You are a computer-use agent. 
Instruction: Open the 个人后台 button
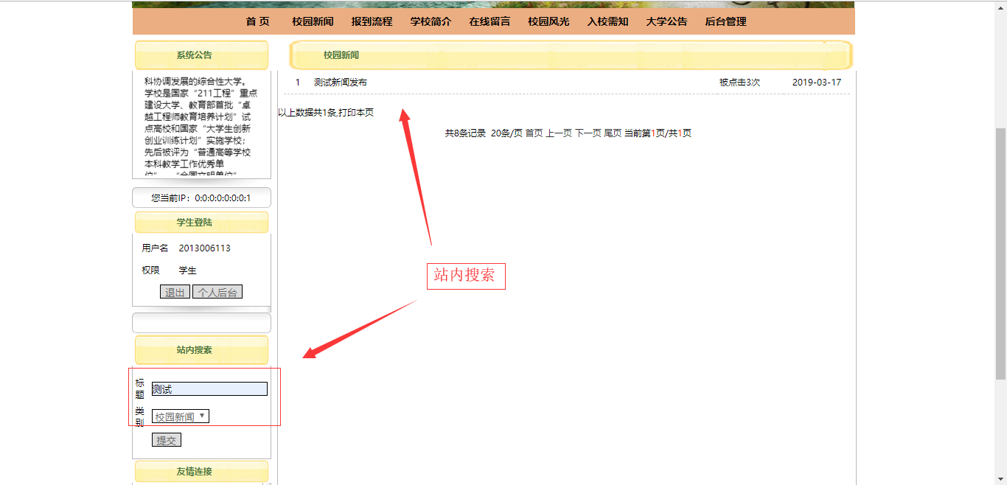click(x=217, y=292)
